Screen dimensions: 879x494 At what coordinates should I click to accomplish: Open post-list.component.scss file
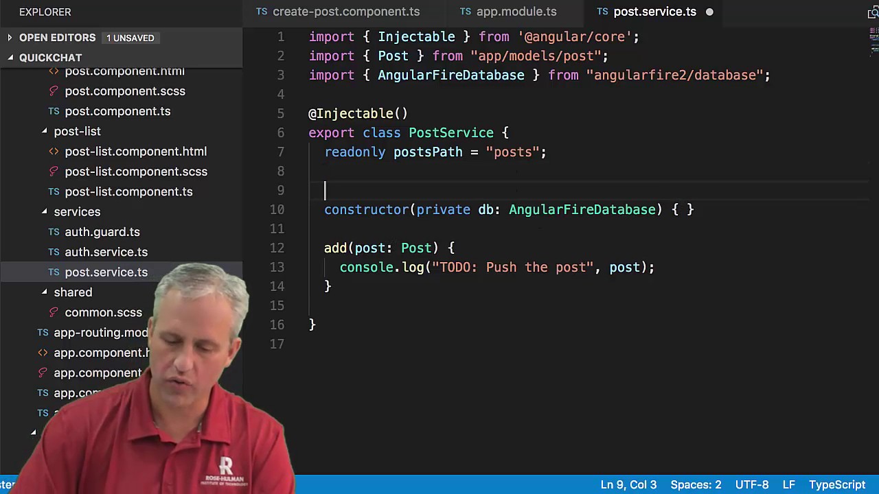(136, 172)
